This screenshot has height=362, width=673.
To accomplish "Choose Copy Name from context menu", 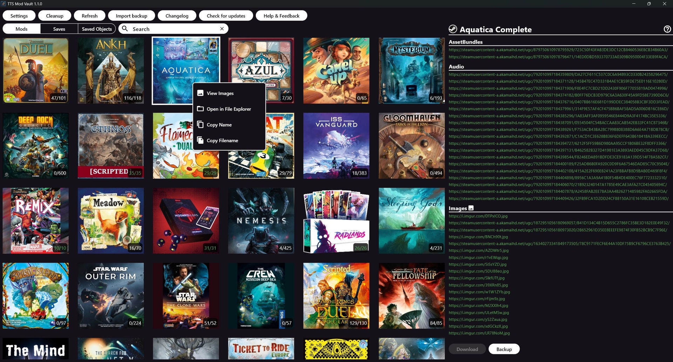I will point(229,125).
